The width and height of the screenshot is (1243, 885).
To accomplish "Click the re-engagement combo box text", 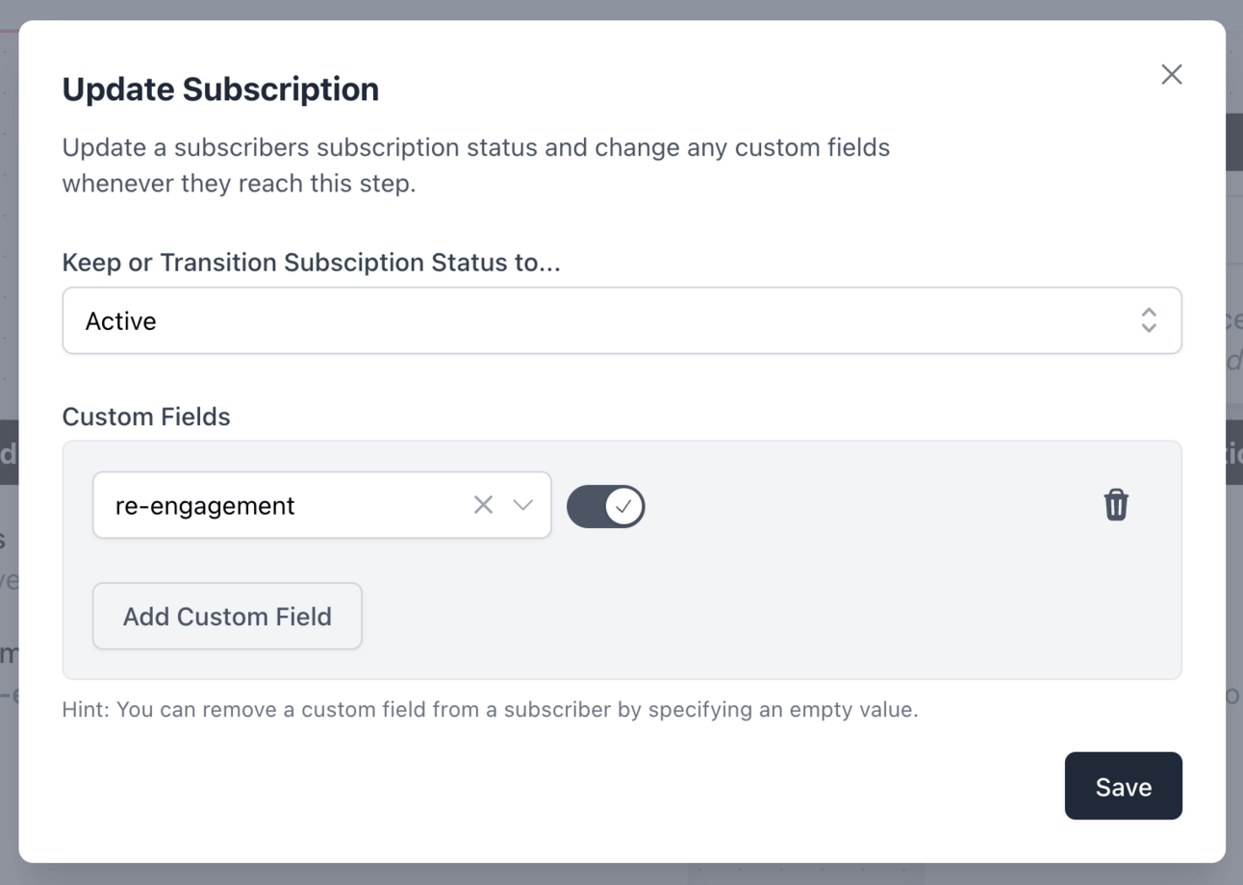I will 205,505.
